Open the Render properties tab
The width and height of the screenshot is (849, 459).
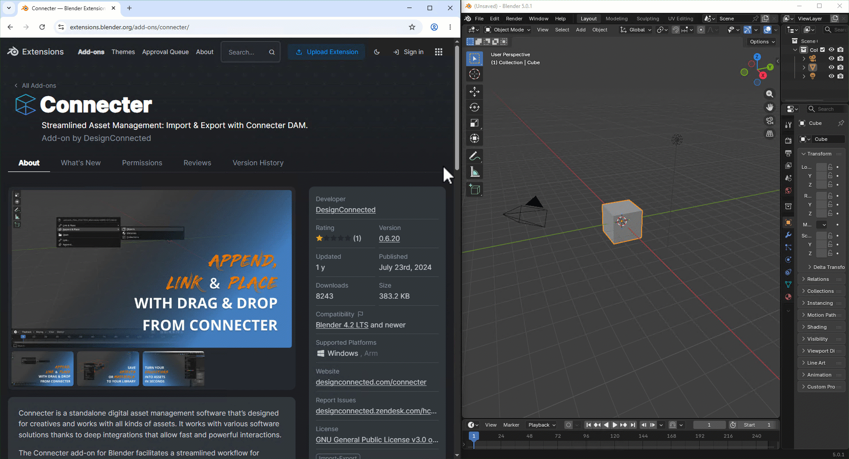tap(788, 141)
